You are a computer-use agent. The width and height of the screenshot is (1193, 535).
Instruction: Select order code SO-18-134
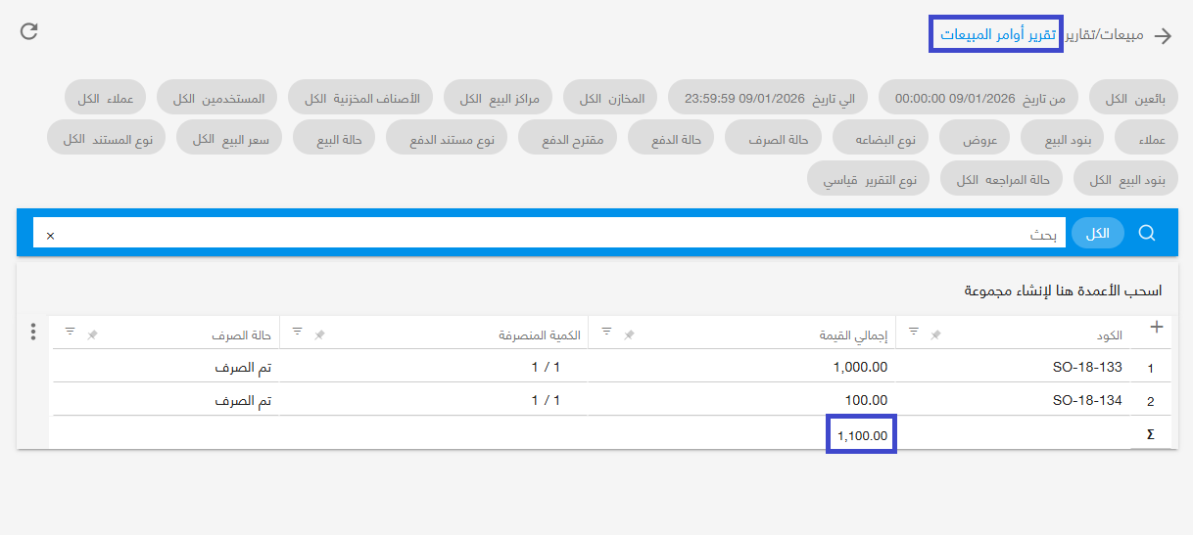pyautogui.click(x=1087, y=400)
